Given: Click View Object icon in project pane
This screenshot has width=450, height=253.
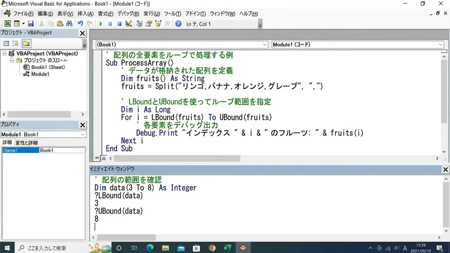Looking at the screenshot, I should coord(15,43).
